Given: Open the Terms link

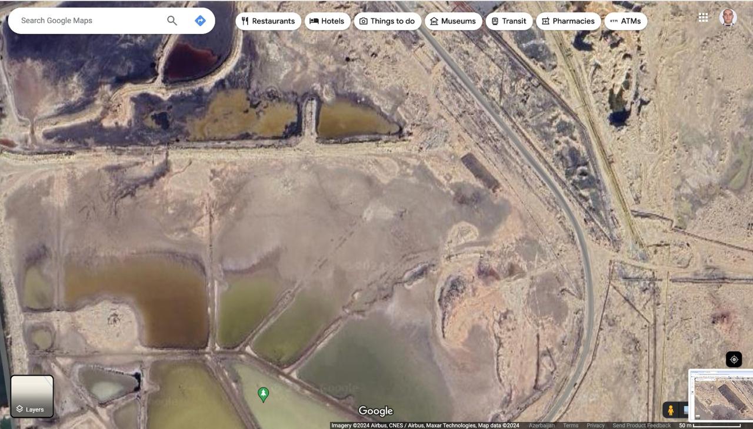Looking at the screenshot, I should point(570,425).
